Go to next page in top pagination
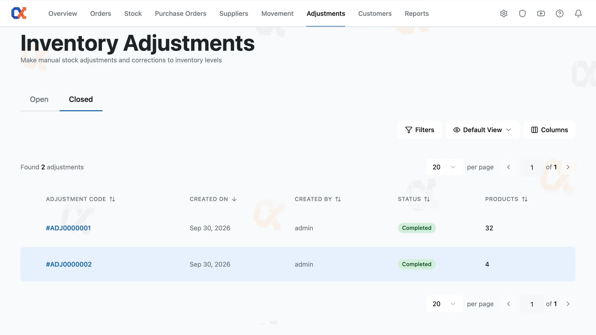Viewport: 596px width, 335px height. tap(568, 167)
